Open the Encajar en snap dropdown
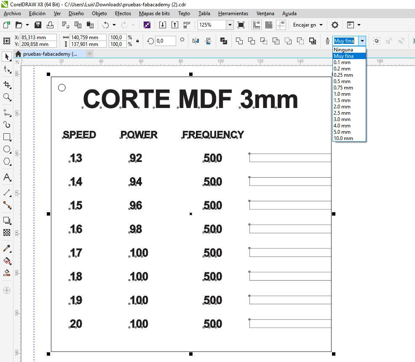Image resolution: width=415 pixels, height=362 pixels. point(308,25)
